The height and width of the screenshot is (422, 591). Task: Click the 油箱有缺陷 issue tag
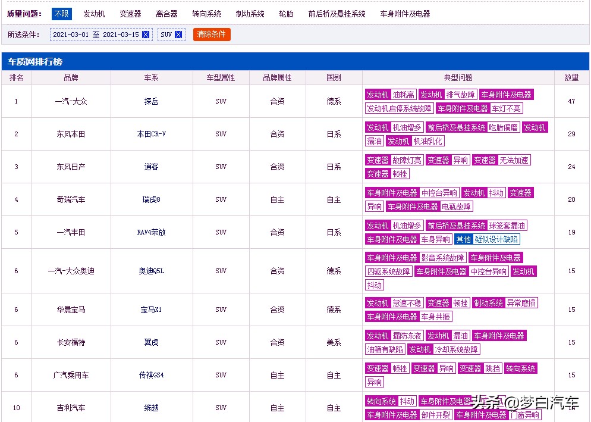tap(385, 349)
